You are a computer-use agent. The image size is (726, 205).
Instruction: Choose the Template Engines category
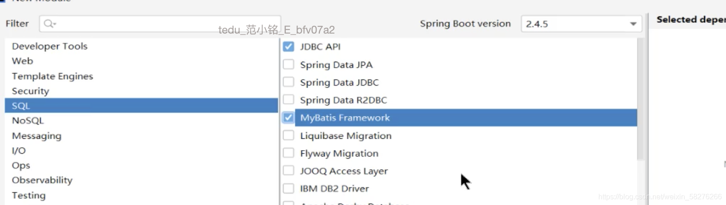pos(141,76)
